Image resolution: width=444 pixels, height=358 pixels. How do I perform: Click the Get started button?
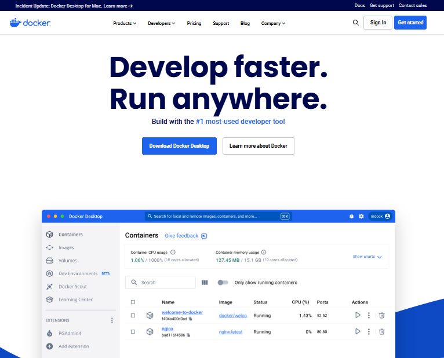410,23
